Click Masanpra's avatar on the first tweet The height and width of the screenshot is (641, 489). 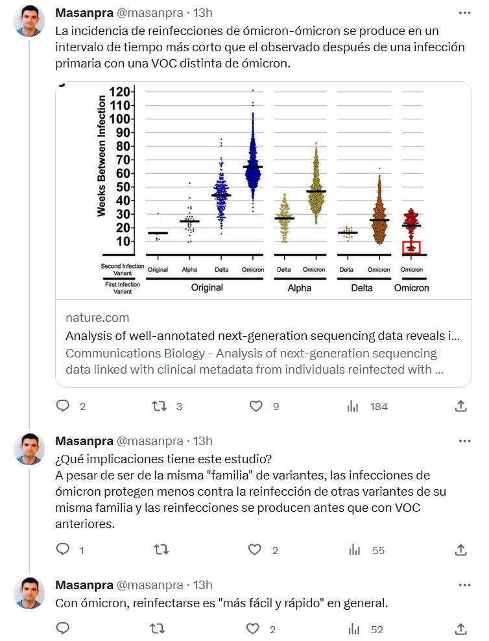point(29,21)
